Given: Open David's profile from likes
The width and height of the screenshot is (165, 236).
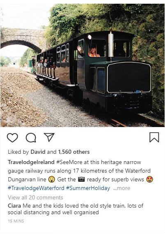Looking at the screenshot, I should [38, 152].
